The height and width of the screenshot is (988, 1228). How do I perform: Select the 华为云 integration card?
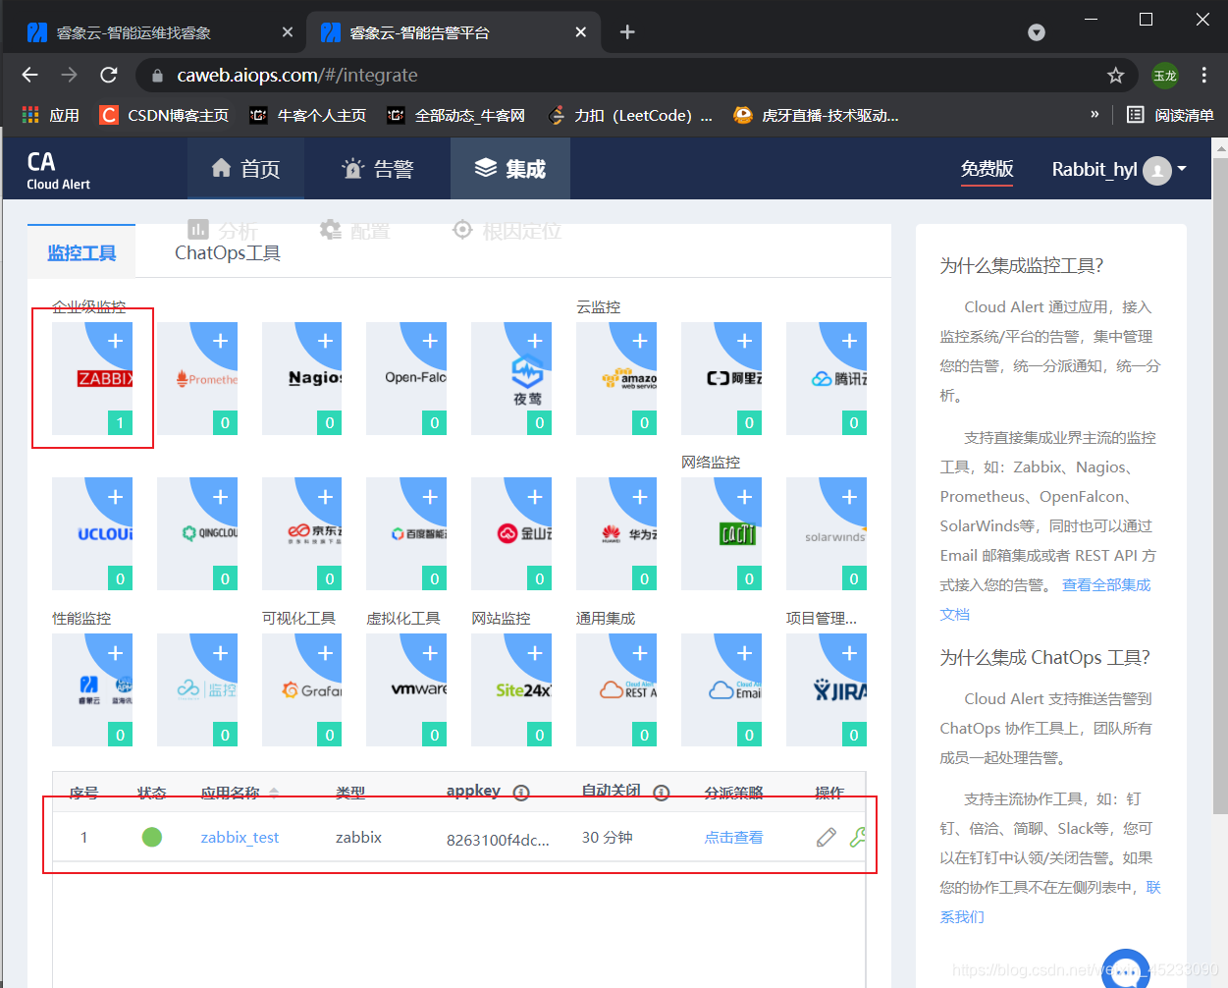(616, 534)
